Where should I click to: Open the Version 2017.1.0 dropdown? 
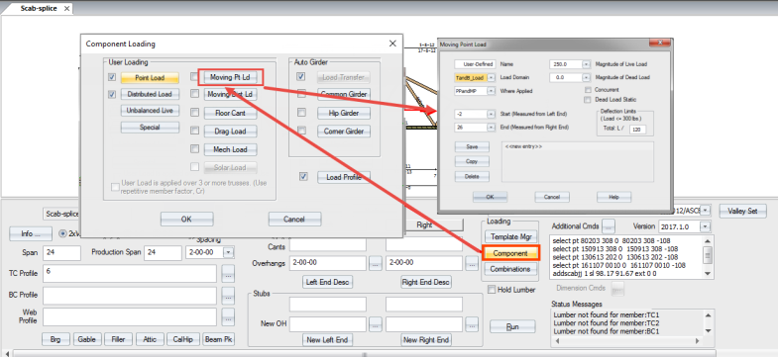(x=705, y=226)
